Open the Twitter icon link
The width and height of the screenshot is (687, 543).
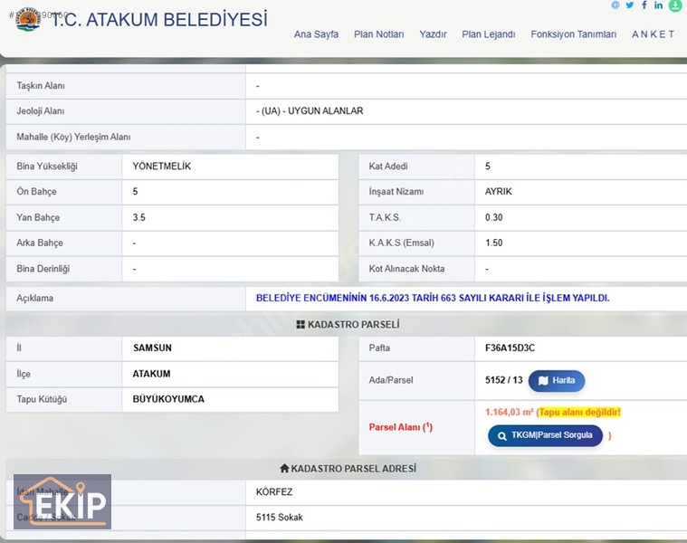630,5
